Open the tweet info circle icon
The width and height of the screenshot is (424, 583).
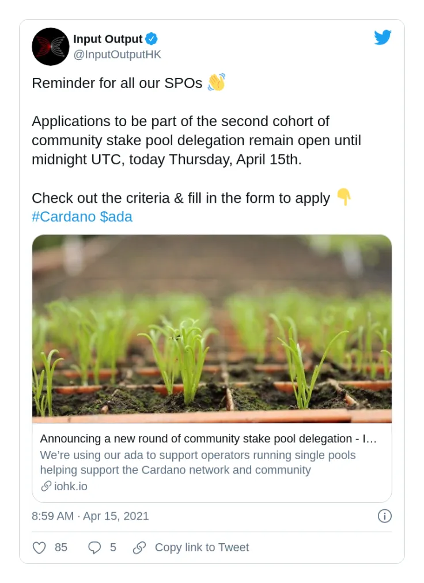point(385,516)
